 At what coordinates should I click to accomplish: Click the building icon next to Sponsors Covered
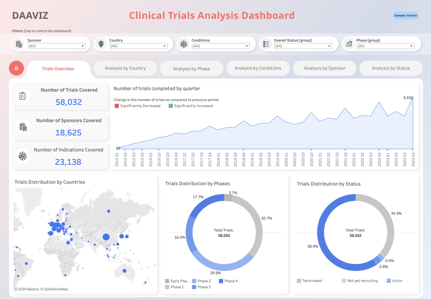22,126
